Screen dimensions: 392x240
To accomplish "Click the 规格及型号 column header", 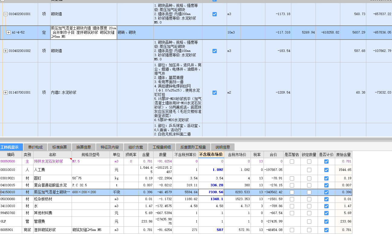I will tap(90, 155).
